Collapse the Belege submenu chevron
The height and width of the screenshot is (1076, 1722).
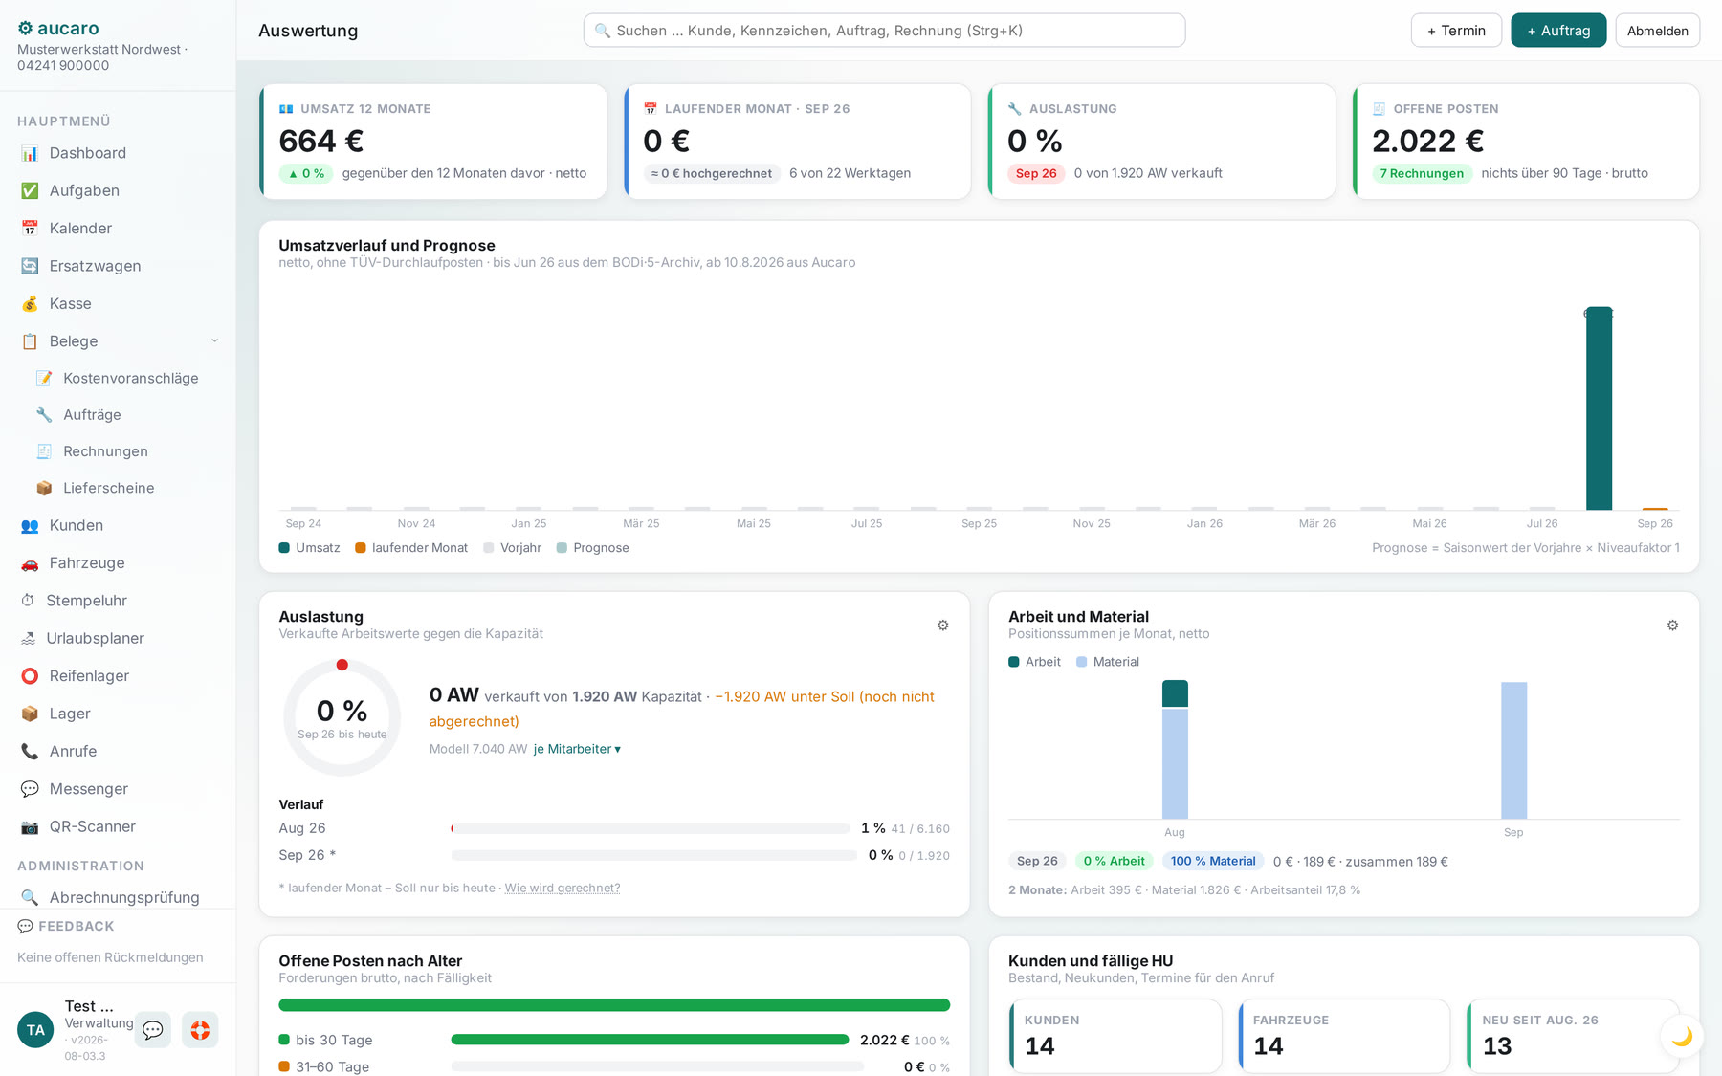215,340
